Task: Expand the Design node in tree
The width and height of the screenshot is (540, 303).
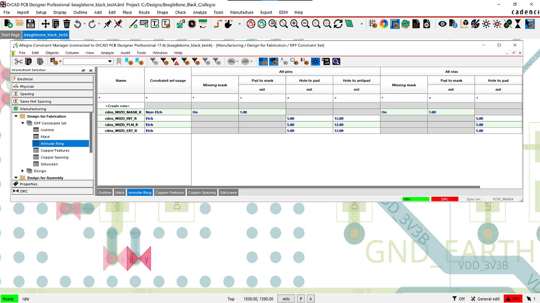Action: click(x=23, y=171)
